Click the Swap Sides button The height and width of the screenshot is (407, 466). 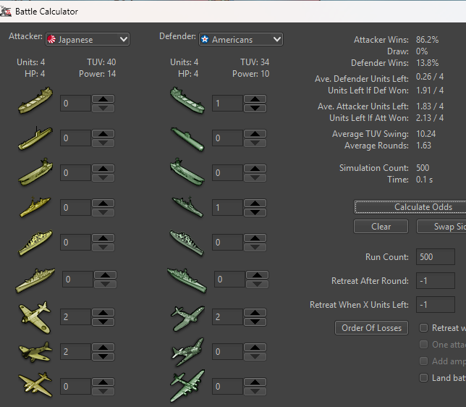(441, 227)
